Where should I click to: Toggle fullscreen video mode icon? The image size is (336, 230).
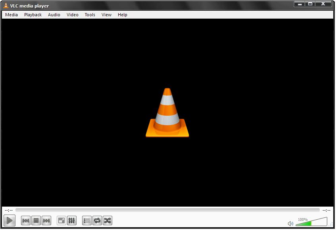(61, 220)
